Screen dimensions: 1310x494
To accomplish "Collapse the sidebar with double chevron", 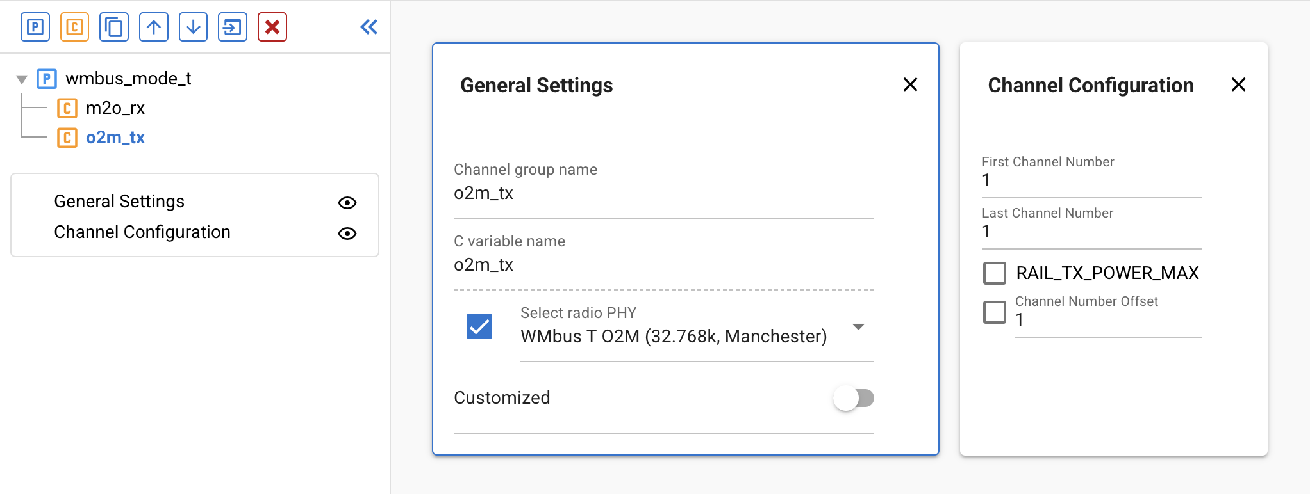I will [x=369, y=27].
